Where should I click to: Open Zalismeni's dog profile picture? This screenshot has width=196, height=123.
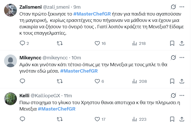[11, 10]
